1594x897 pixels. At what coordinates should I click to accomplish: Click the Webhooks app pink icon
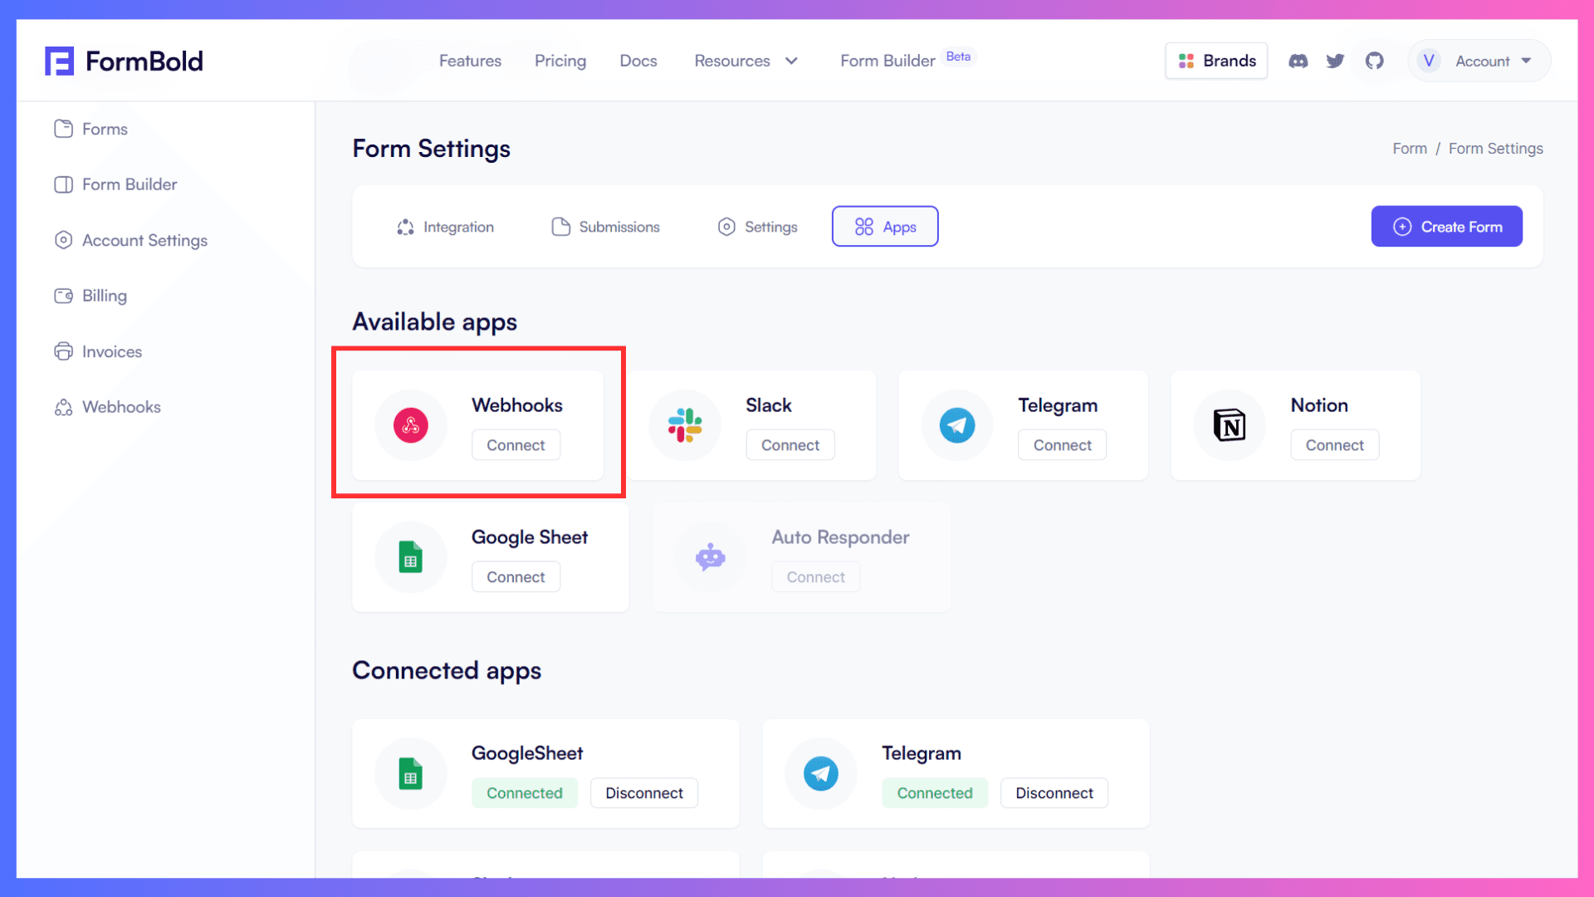(410, 425)
